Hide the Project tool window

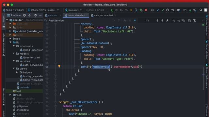(x=40, y=15)
